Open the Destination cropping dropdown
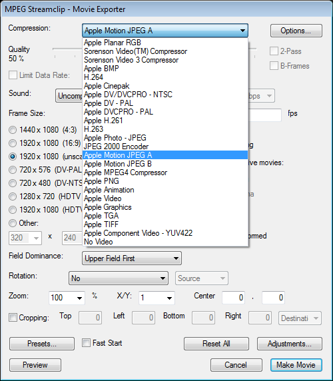The width and height of the screenshot is (333, 381). click(300, 318)
